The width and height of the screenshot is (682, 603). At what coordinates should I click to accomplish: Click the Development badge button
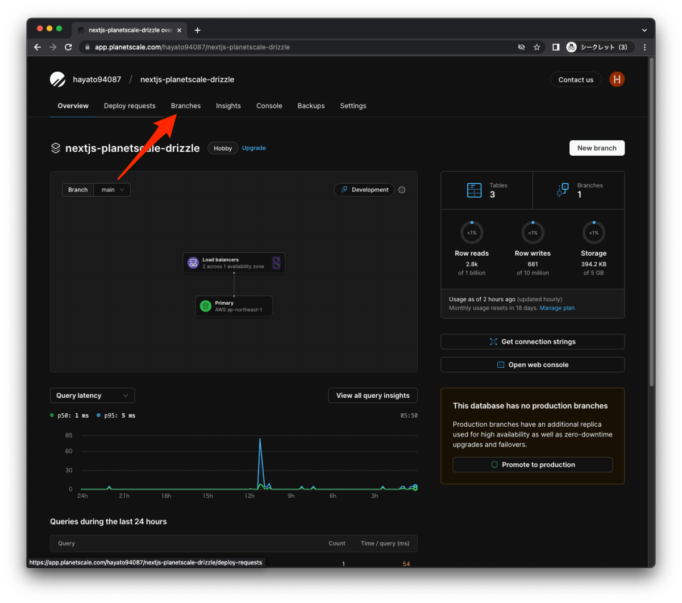364,190
